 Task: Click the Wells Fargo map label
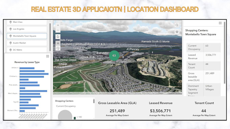coord(66,40)
